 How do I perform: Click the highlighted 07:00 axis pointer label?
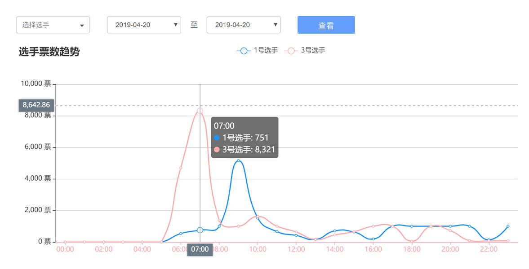pos(200,249)
